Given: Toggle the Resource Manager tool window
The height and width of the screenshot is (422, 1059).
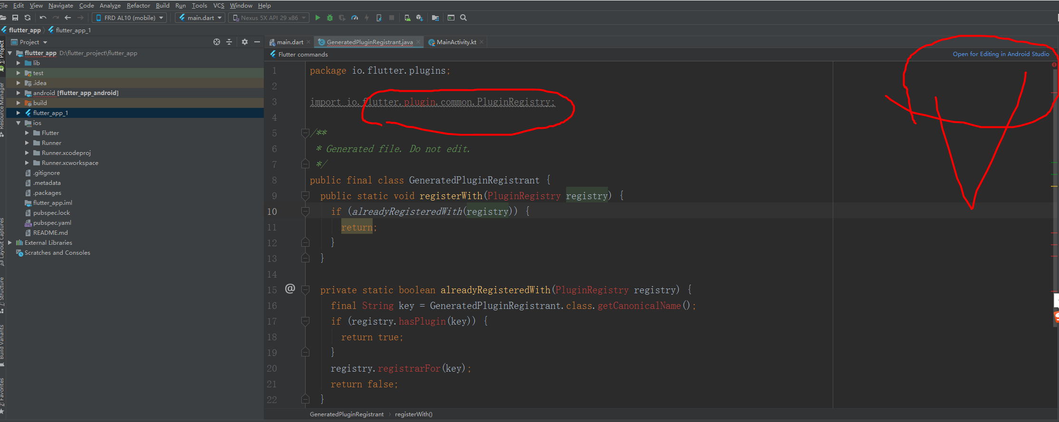Looking at the screenshot, I should [x=2, y=109].
